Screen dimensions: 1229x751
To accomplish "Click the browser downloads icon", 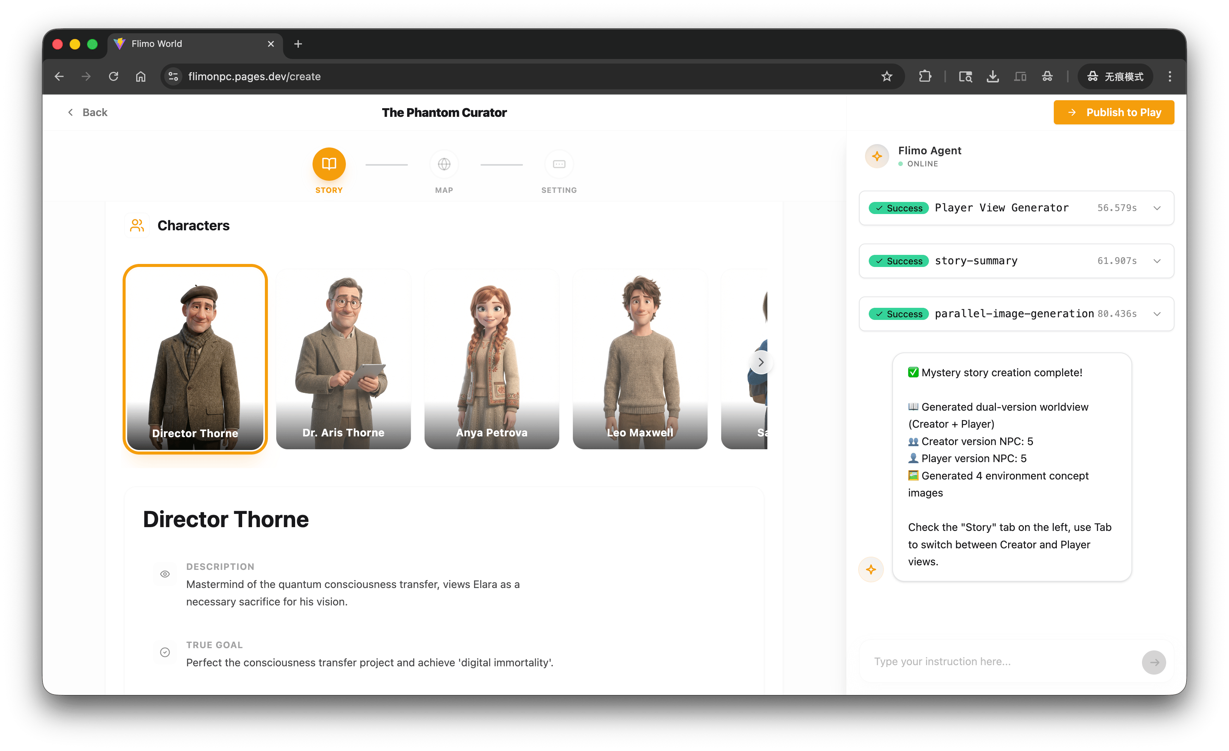I will click(992, 76).
